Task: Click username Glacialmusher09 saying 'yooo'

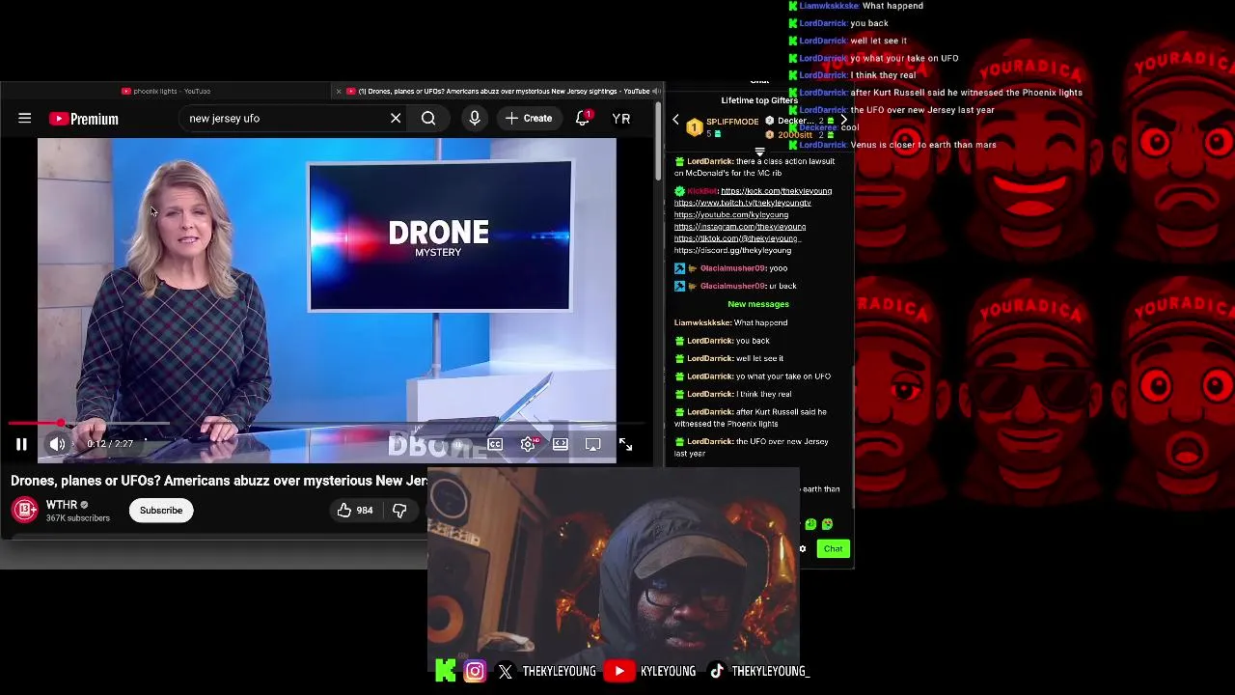Action: [x=733, y=268]
